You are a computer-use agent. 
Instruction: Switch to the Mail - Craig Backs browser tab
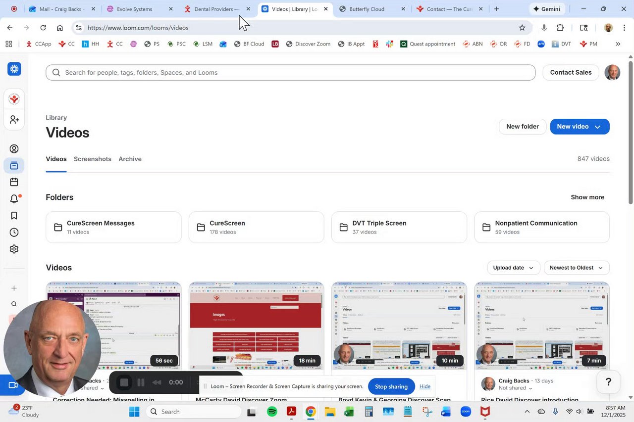tap(62, 9)
